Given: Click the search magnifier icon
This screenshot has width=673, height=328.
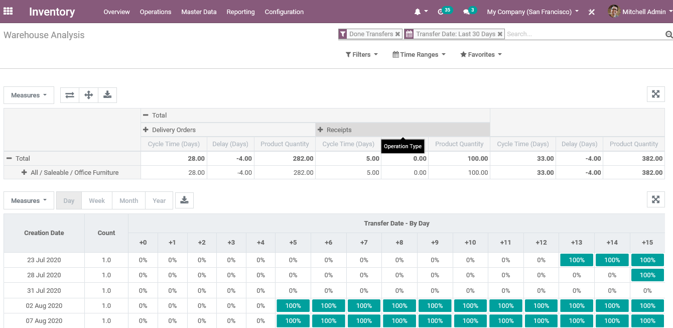Looking at the screenshot, I should [668, 35].
